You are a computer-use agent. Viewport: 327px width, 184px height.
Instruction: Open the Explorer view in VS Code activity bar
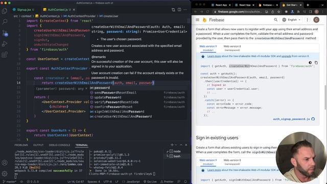(x=5, y=11)
